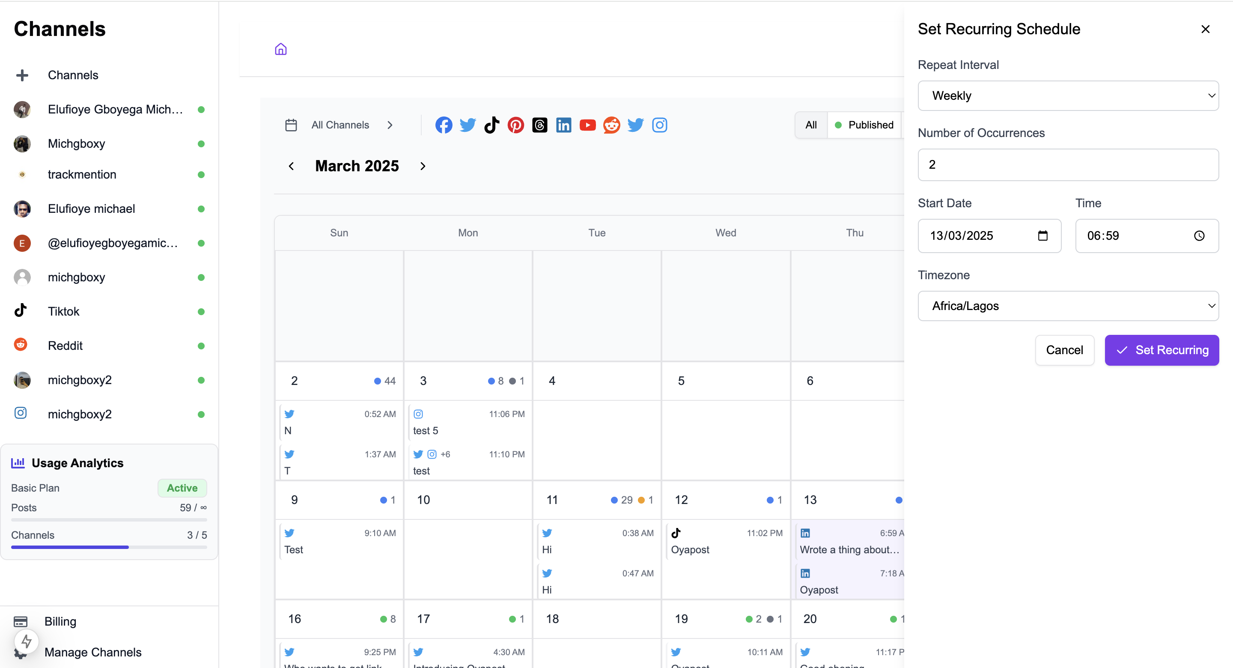The width and height of the screenshot is (1233, 668).
Task: Open Twitter Test post at 9:10 AM
Action: coord(340,541)
